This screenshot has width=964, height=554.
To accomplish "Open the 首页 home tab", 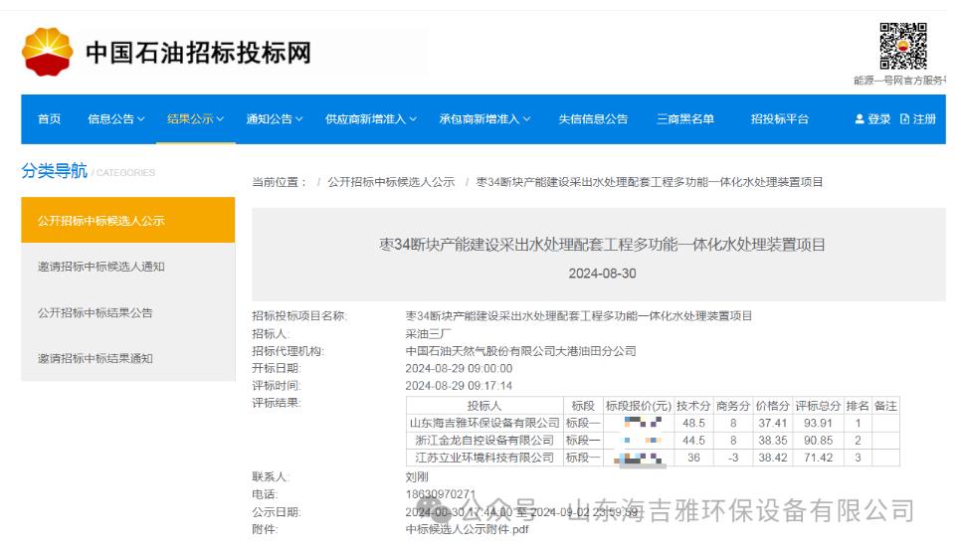I will (50, 119).
